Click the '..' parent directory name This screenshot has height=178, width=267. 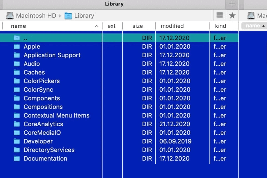(25, 39)
